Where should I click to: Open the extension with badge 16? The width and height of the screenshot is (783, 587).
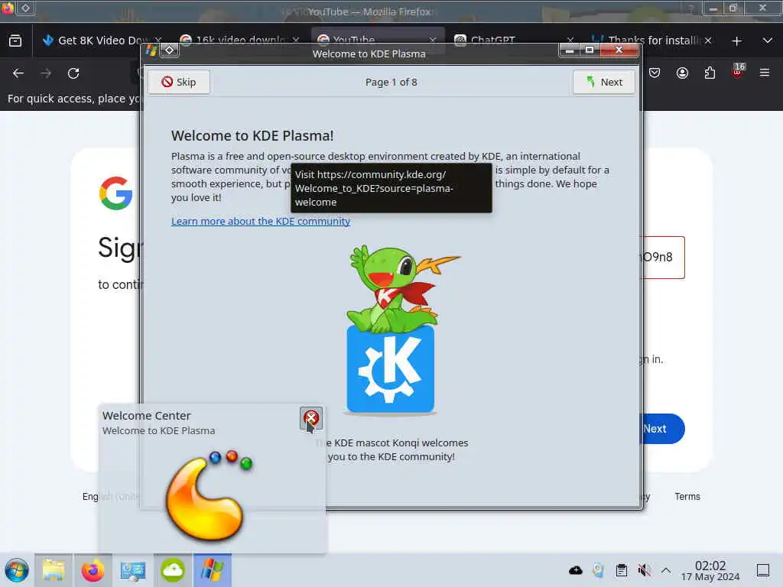(x=738, y=72)
